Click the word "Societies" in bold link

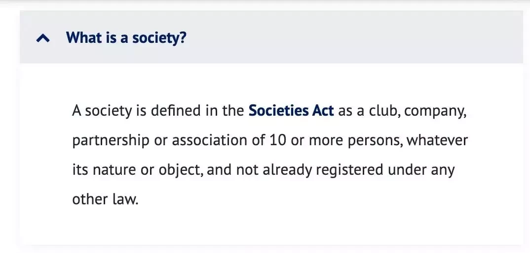[274, 111]
